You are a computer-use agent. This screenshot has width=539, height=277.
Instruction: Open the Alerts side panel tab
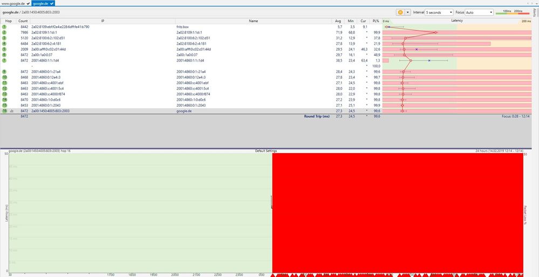[535, 12]
